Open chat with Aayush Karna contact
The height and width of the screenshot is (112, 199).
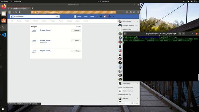(x=128, y=83)
